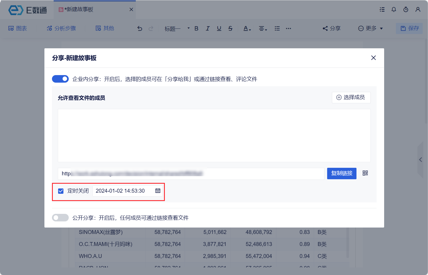
Task: Save the storyboard with 保存
Action: [409, 28]
